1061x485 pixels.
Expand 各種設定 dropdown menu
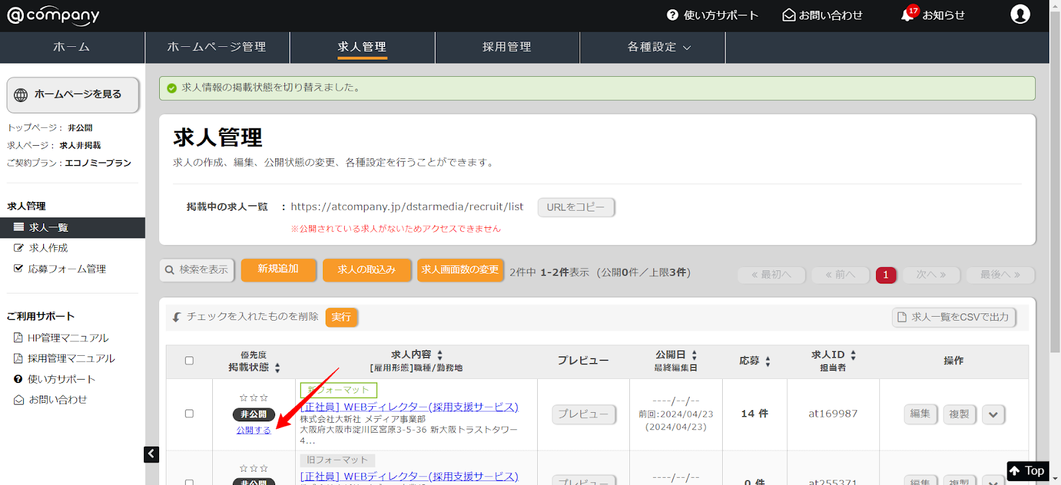point(653,47)
